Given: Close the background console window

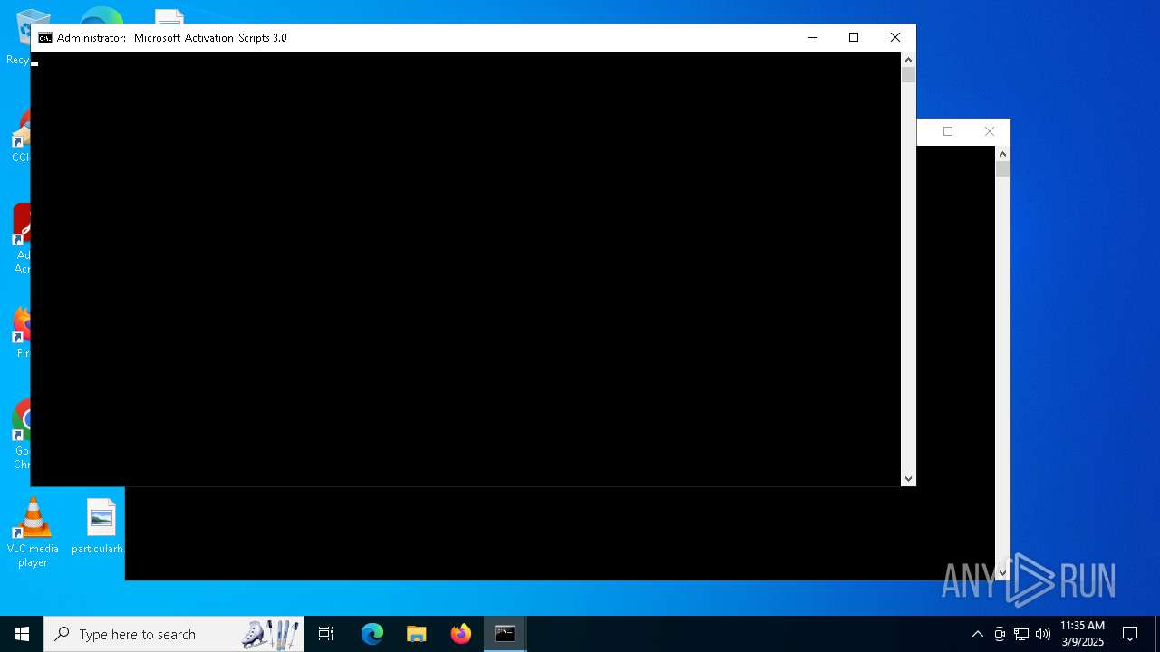Looking at the screenshot, I should [990, 131].
